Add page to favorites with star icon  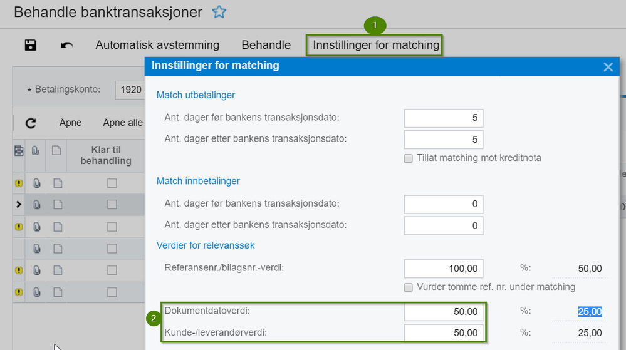pos(219,12)
